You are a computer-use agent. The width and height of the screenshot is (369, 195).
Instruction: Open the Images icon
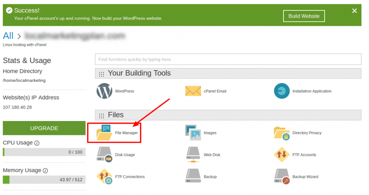tap(193, 133)
